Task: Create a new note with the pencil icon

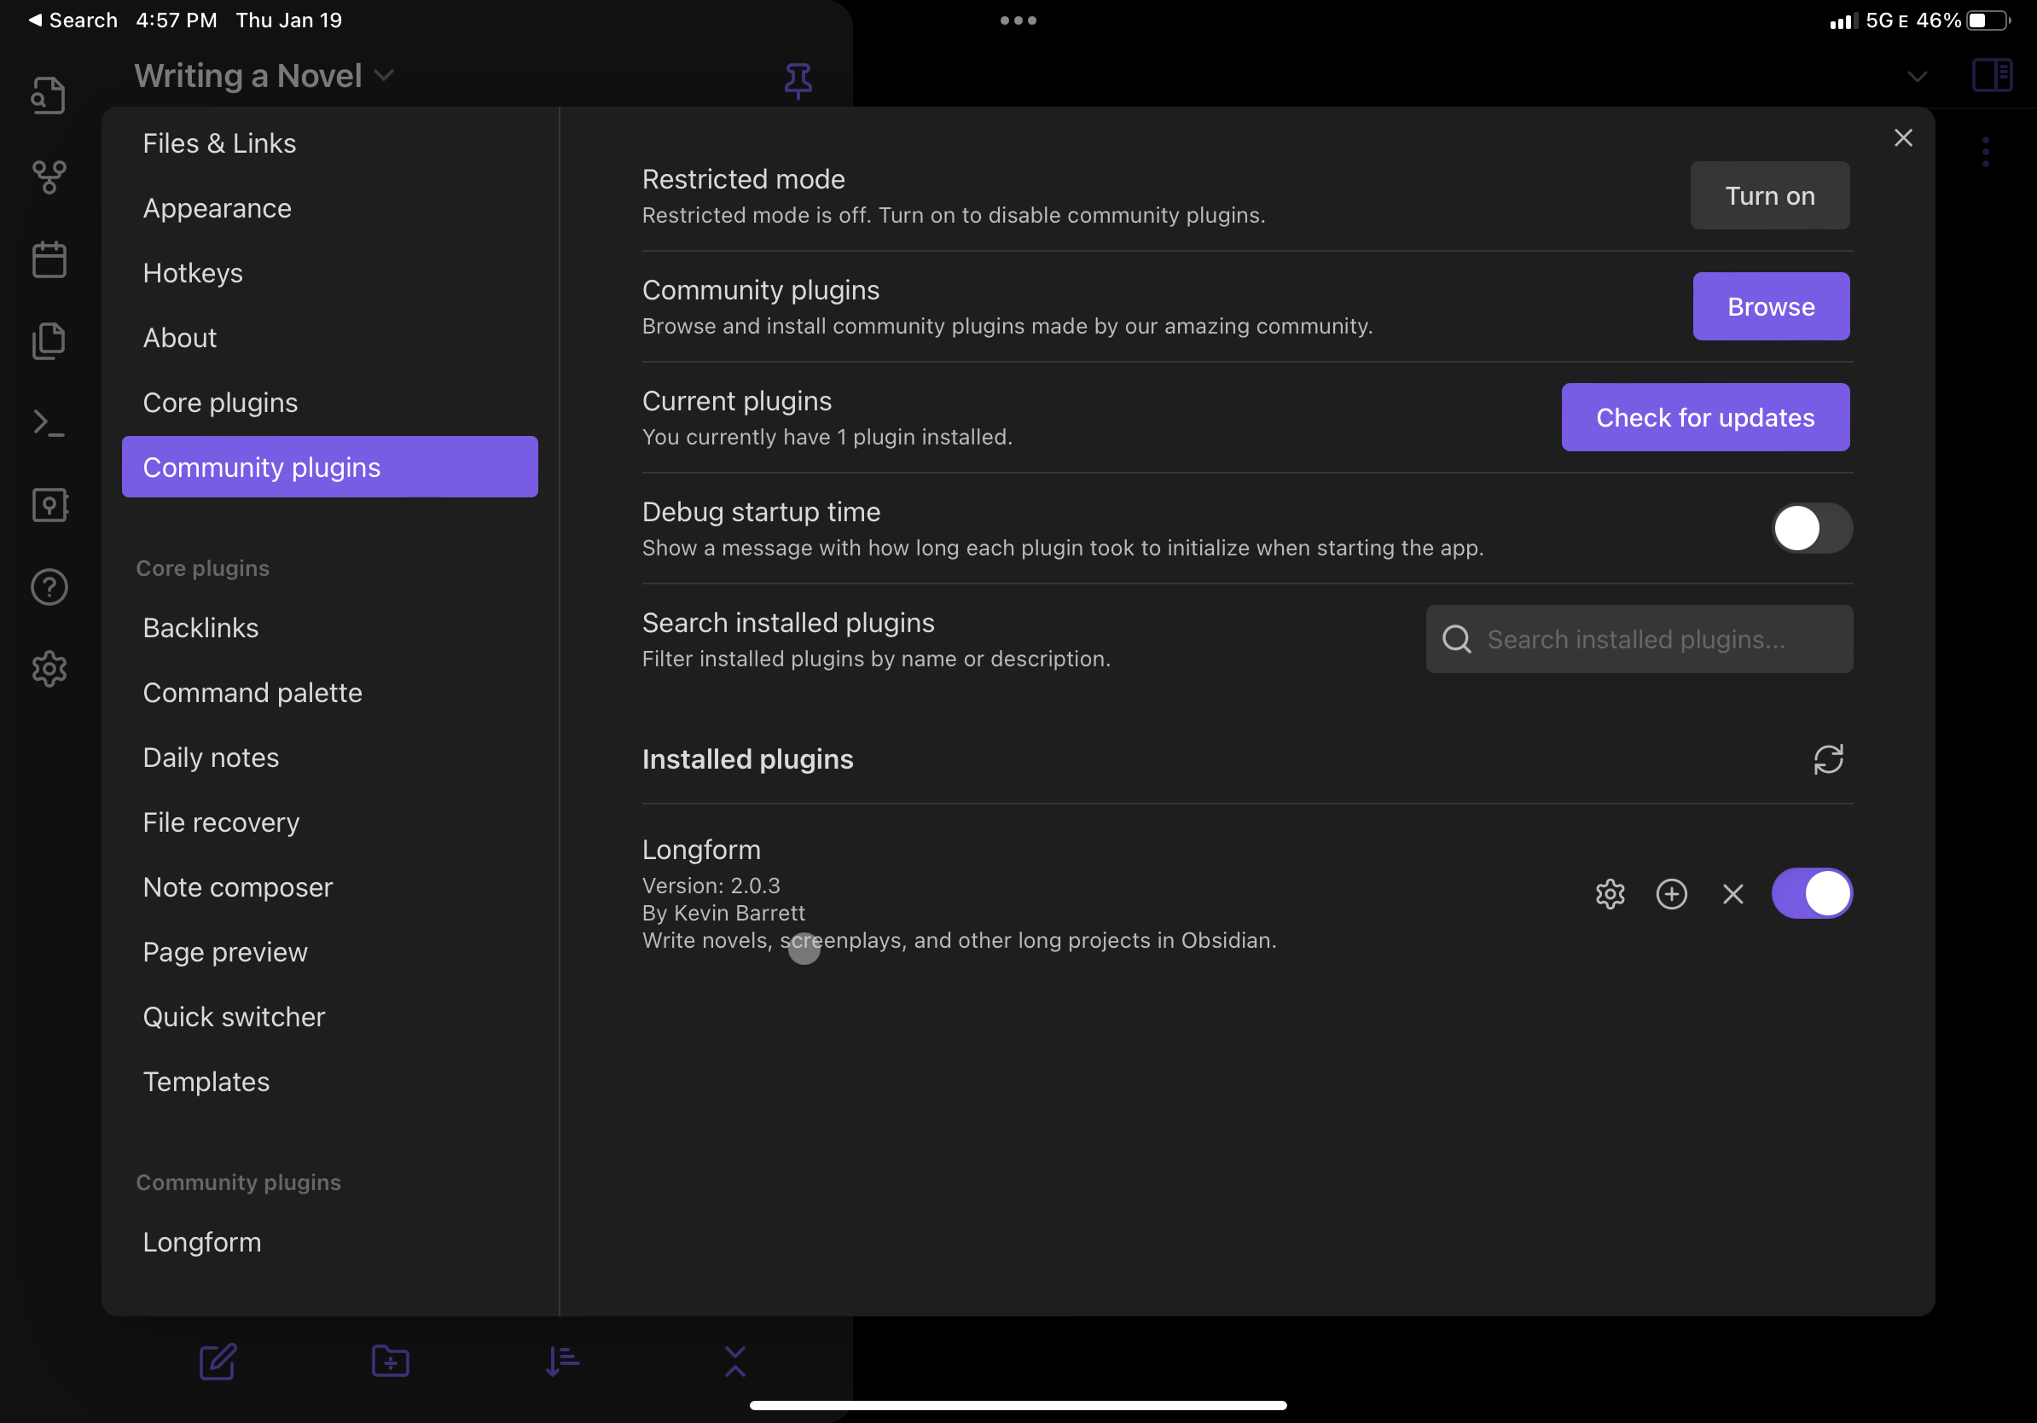Action: pyautogui.click(x=218, y=1362)
